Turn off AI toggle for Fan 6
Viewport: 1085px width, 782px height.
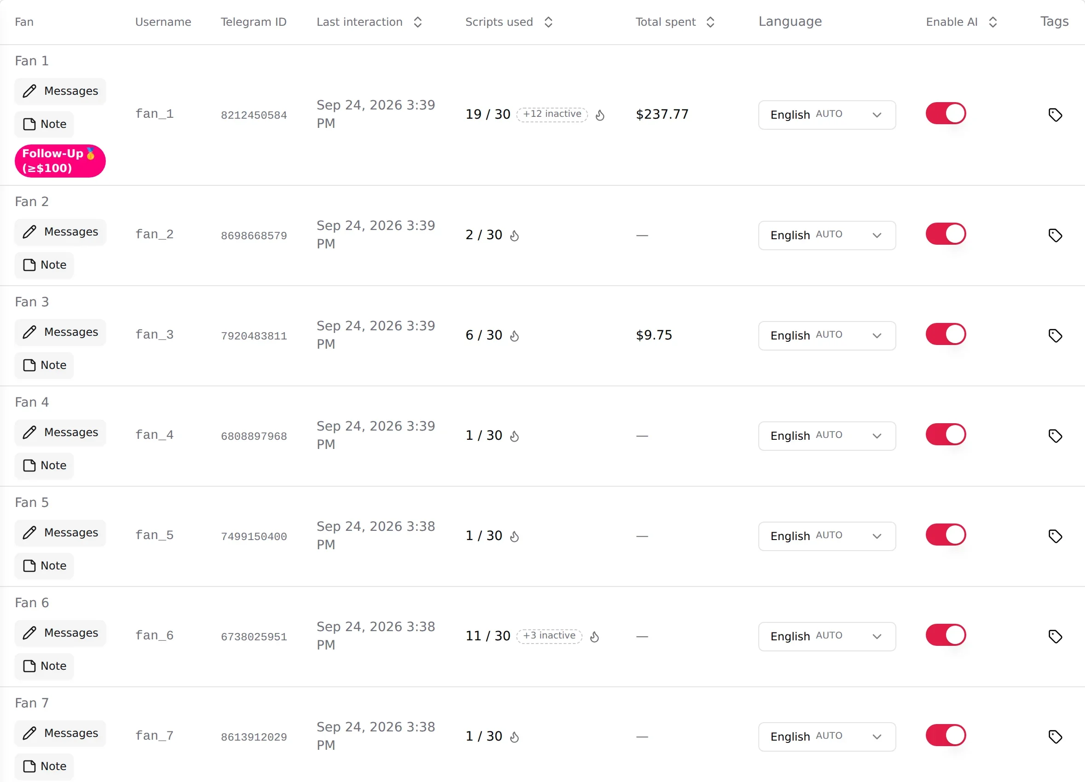pyautogui.click(x=945, y=635)
